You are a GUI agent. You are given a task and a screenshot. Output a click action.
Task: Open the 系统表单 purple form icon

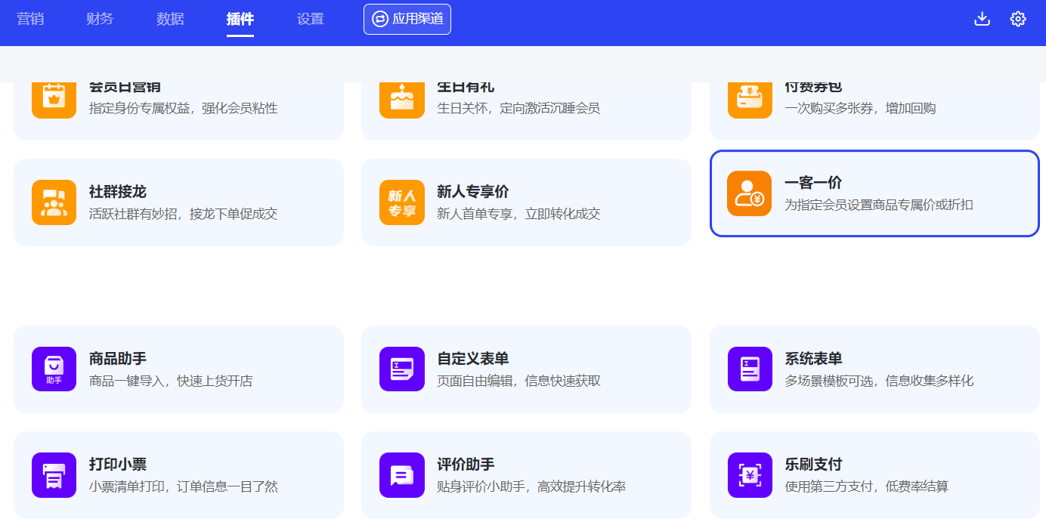tap(750, 369)
